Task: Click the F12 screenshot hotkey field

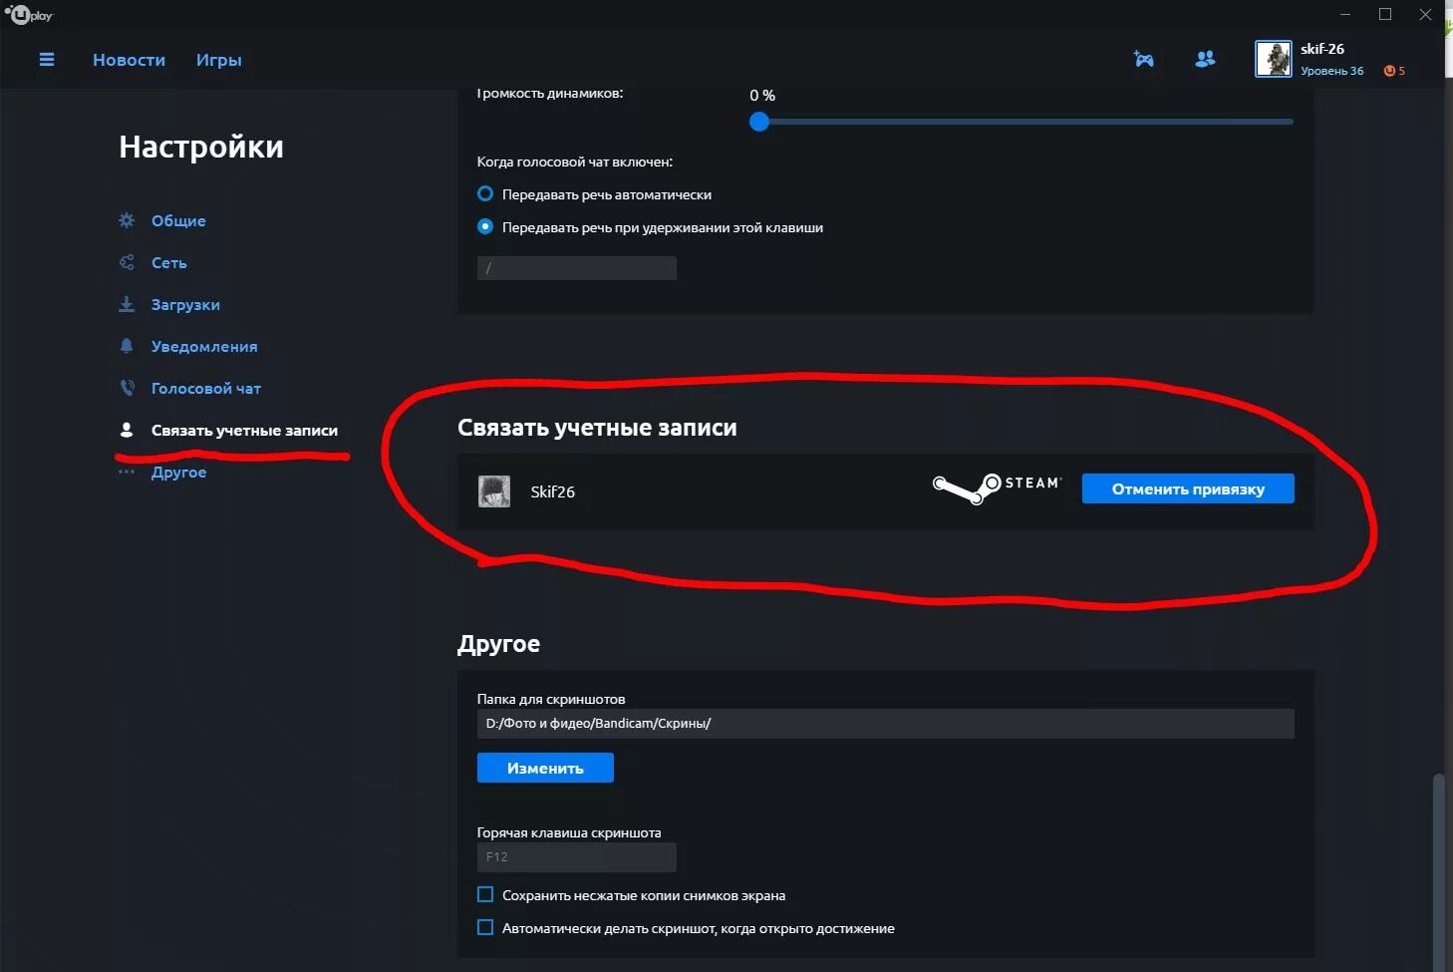Action: click(577, 857)
